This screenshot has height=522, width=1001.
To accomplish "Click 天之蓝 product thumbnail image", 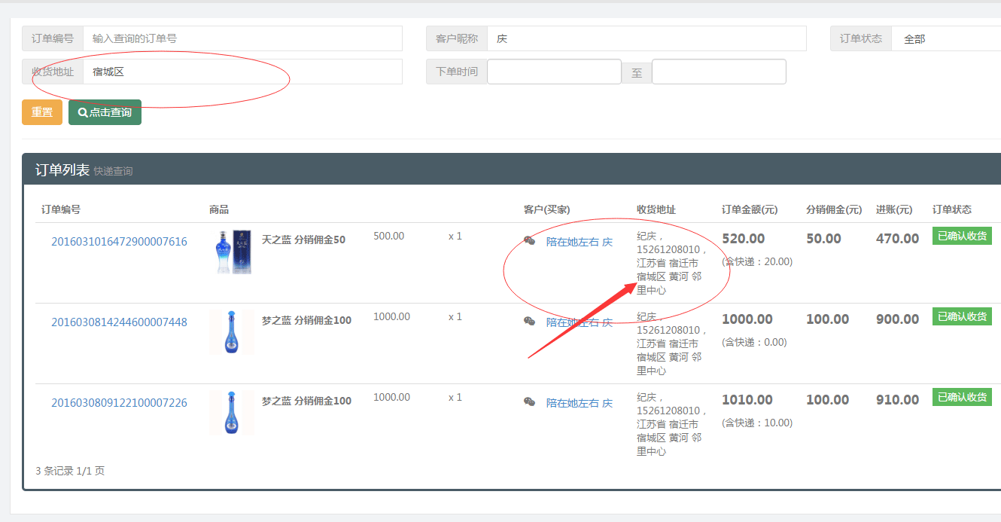I will [x=232, y=252].
